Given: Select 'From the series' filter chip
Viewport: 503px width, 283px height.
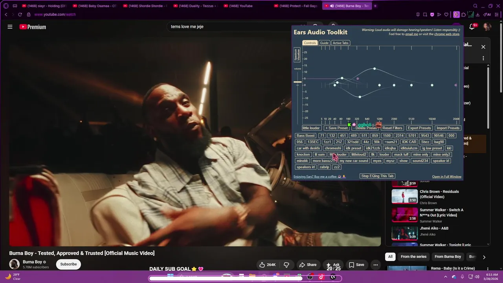Looking at the screenshot, I should 413,257.
